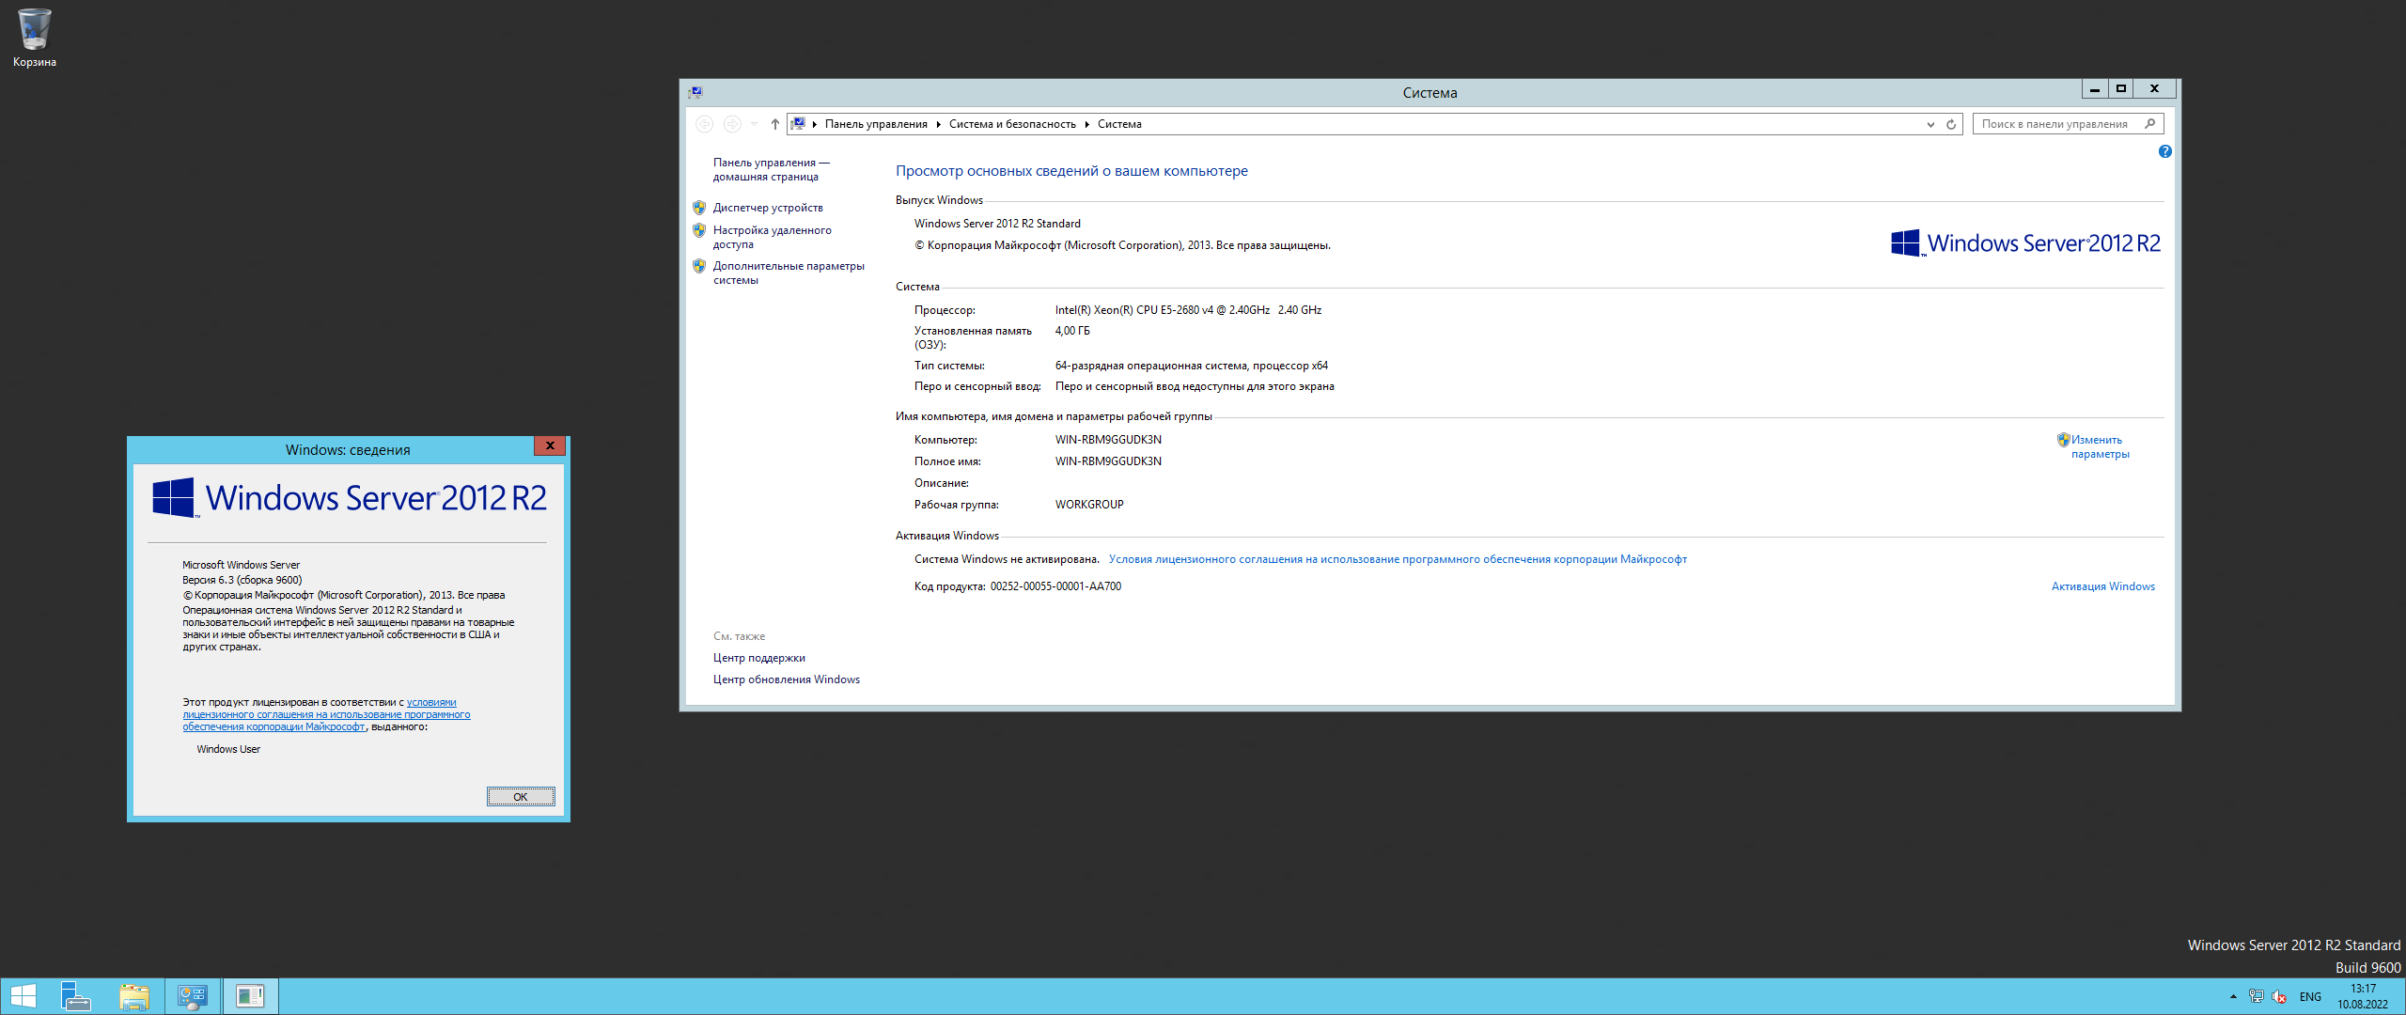The width and height of the screenshot is (2406, 1015).
Task: Open recent locations dropdown next to Forward
Action: coord(754,124)
